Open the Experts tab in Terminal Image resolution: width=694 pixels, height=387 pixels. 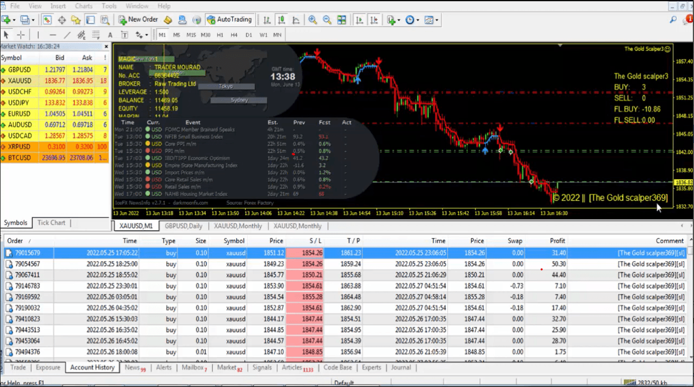372,368
